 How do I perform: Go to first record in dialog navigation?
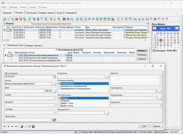pos(5,126)
